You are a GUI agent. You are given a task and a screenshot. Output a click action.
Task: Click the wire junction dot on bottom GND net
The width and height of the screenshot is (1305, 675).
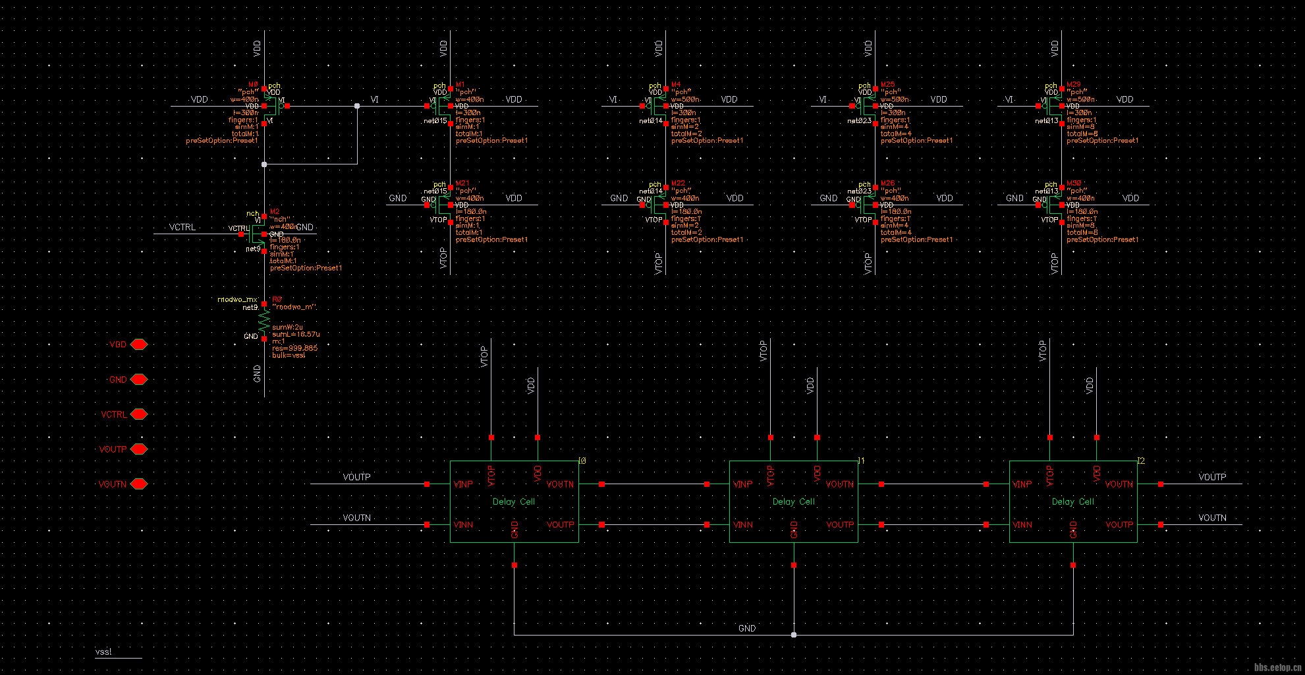(x=794, y=635)
